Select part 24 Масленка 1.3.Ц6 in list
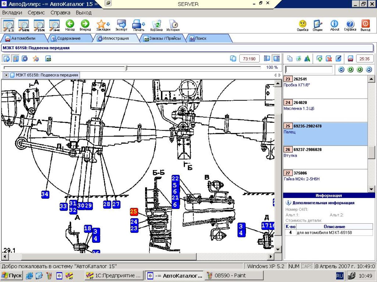377x282 pixels. coord(325,111)
